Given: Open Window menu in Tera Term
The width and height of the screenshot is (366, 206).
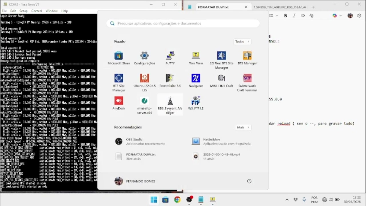Looking at the screenshot, I should tap(51, 11).
